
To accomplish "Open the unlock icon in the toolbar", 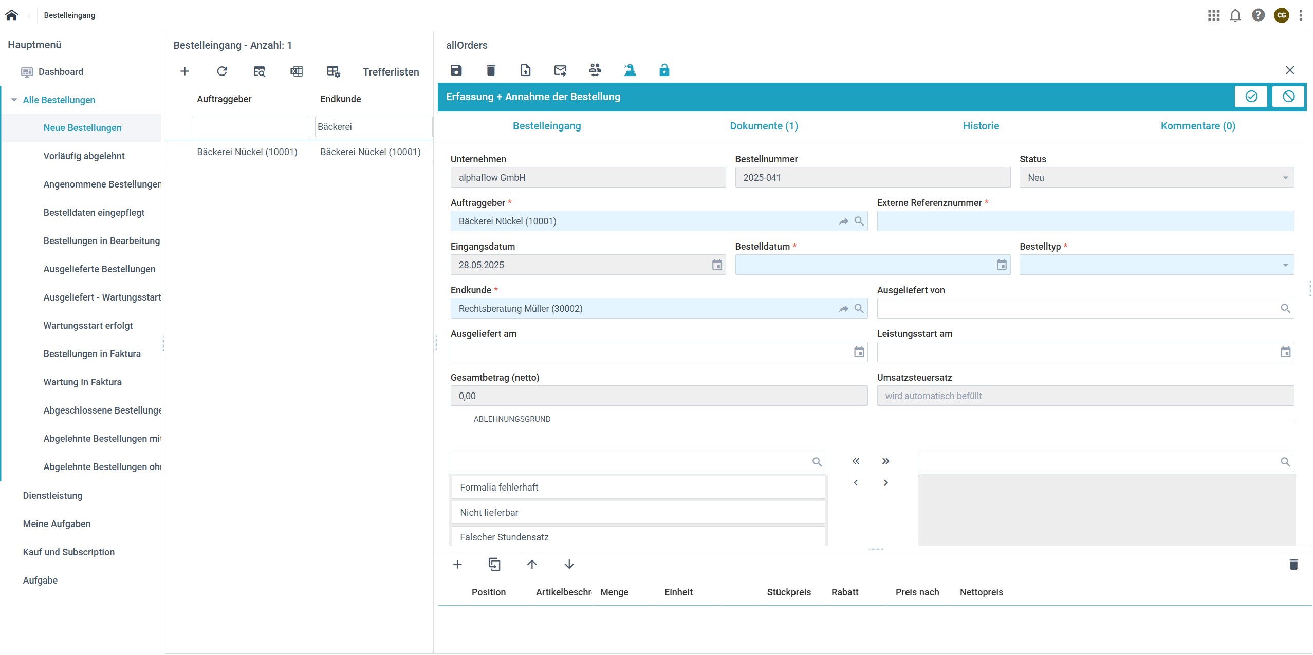I will point(664,70).
